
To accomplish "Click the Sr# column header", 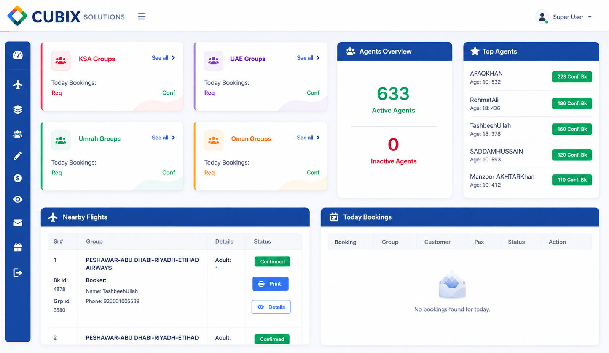I will click(x=58, y=242).
